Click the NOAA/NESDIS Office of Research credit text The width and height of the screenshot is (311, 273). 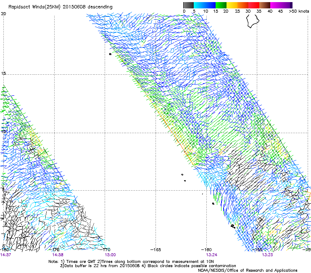tap(248, 270)
